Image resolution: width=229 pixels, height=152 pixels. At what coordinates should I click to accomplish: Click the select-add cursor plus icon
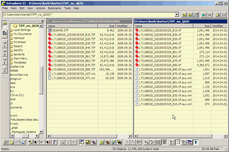tap(36, 142)
